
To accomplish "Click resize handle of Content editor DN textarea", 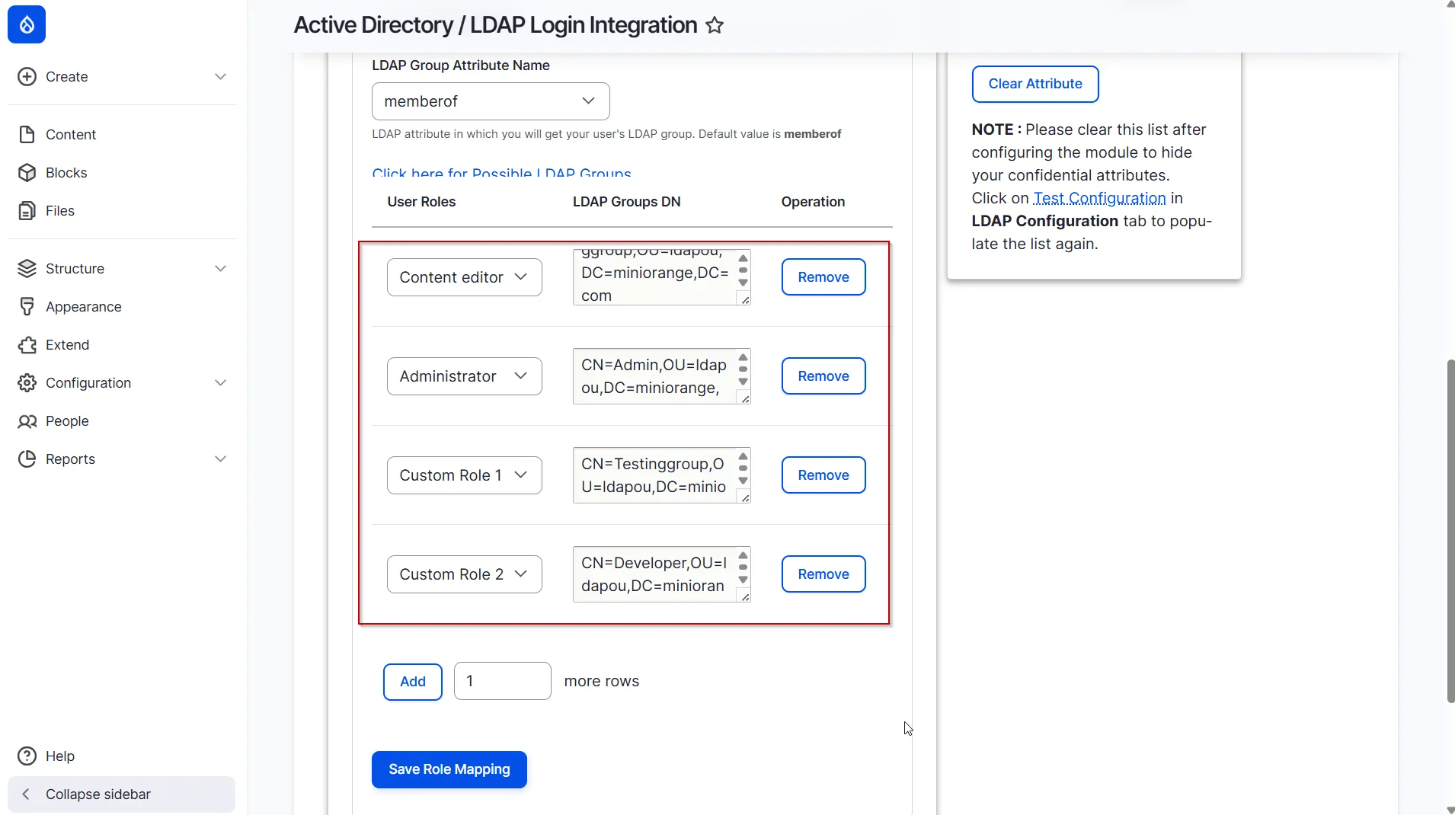I will (x=745, y=300).
